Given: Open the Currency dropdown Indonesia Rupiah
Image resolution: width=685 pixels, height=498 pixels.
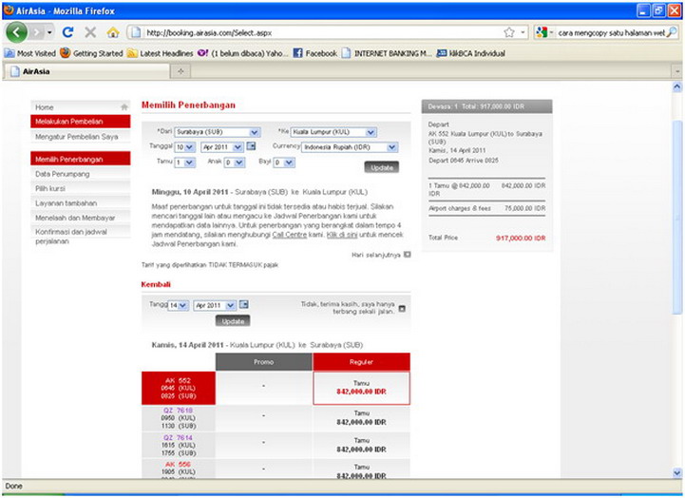Looking at the screenshot, I should [x=350, y=147].
